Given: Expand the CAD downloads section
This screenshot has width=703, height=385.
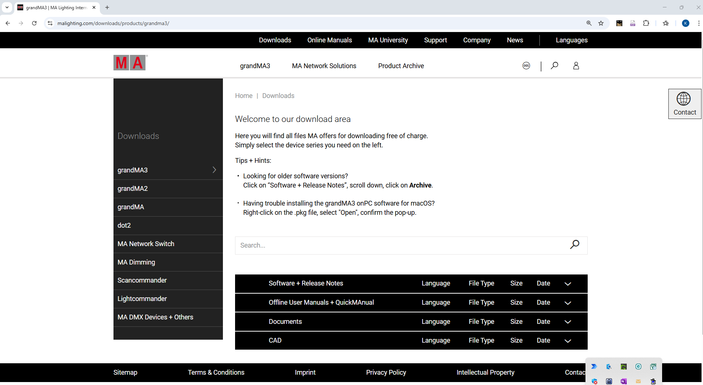Looking at the screenshot, I should [x=567, y=341].
